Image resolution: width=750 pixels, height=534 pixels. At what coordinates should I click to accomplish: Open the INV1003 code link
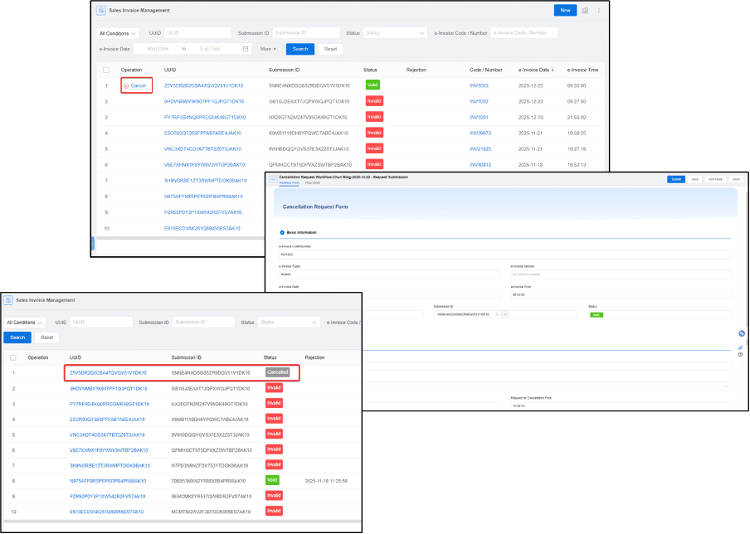479,85
